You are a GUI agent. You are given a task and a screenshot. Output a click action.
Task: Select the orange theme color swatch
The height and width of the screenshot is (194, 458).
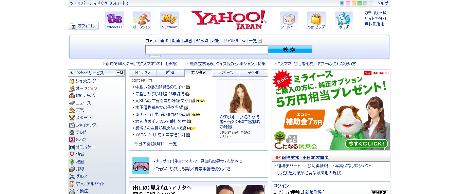(354, 3)
